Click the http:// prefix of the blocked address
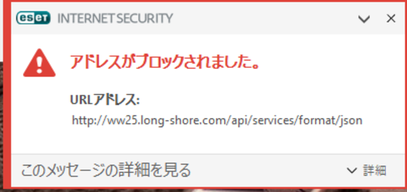 point(85,120)
